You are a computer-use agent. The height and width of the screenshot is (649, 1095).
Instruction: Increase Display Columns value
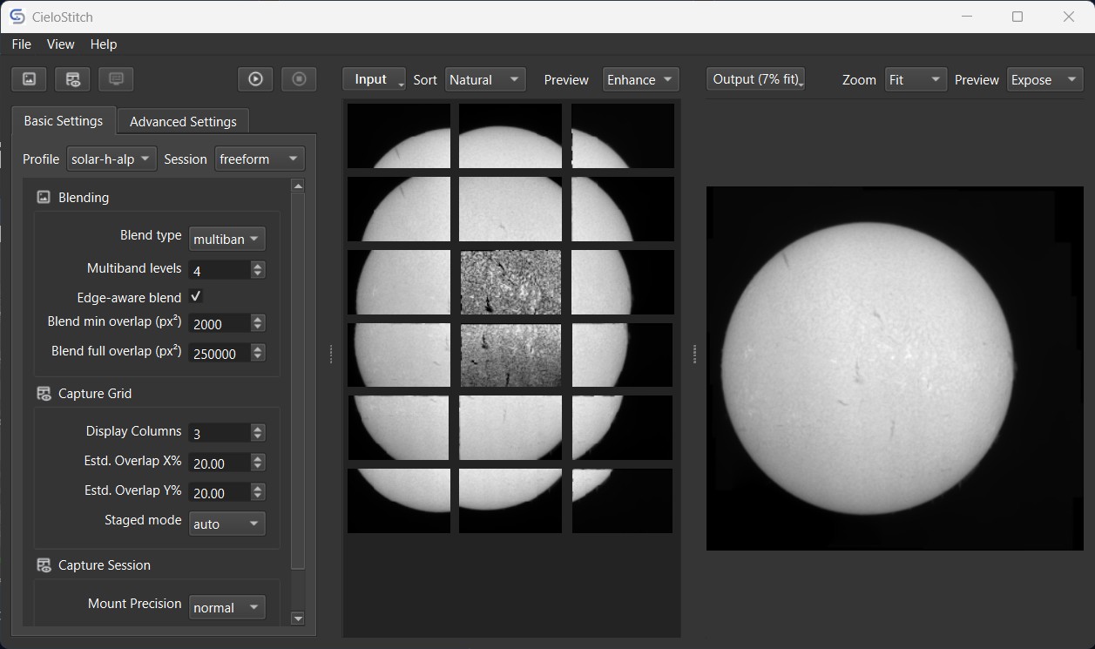(x=257, y=429)
